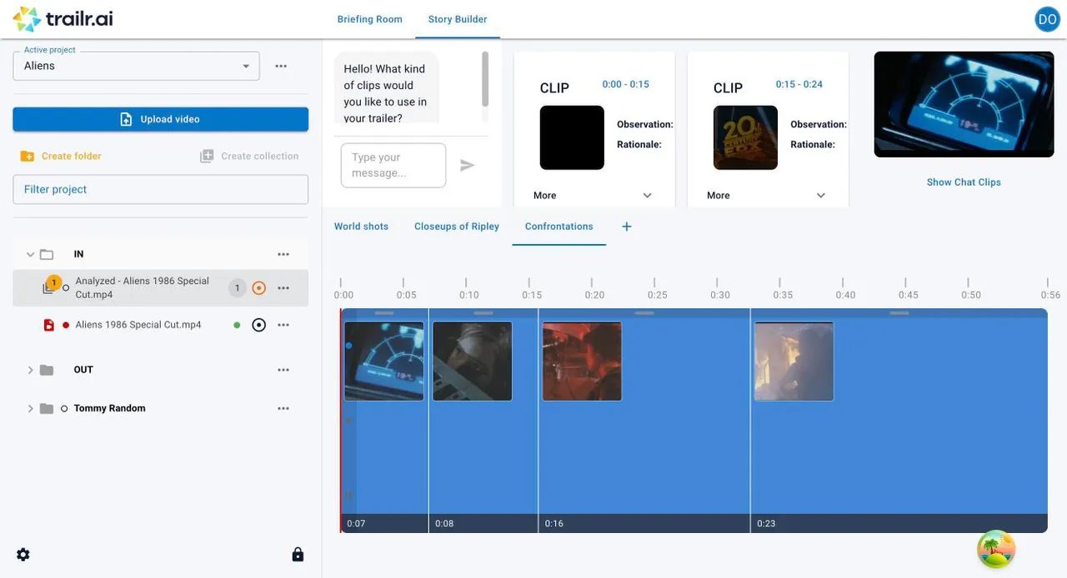
Task: Click the Analyzed - Aliens 1986 Special Cut.mp4 row
Action: point(161,288)
